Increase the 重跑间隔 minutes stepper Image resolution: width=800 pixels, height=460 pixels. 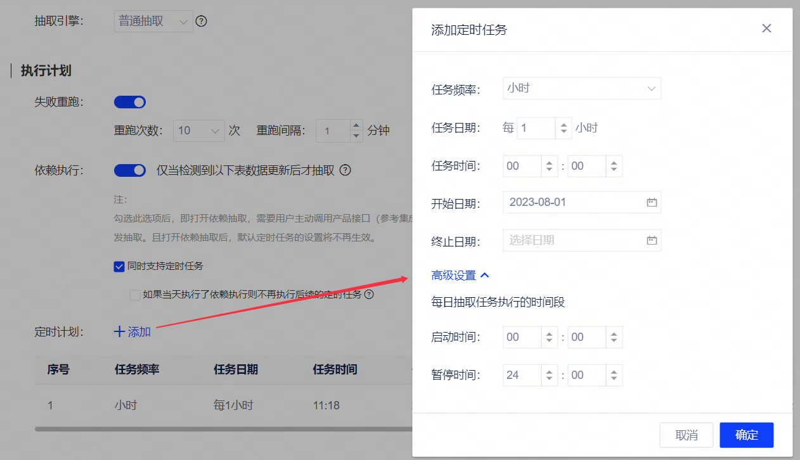[356, 125]
